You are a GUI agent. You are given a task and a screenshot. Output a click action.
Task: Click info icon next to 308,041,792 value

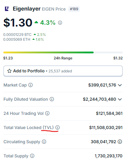click(120, 142)
